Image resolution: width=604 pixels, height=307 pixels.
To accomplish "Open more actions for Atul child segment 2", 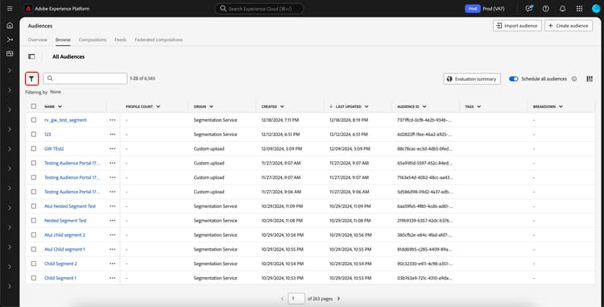I will click(x=113, y=234).
